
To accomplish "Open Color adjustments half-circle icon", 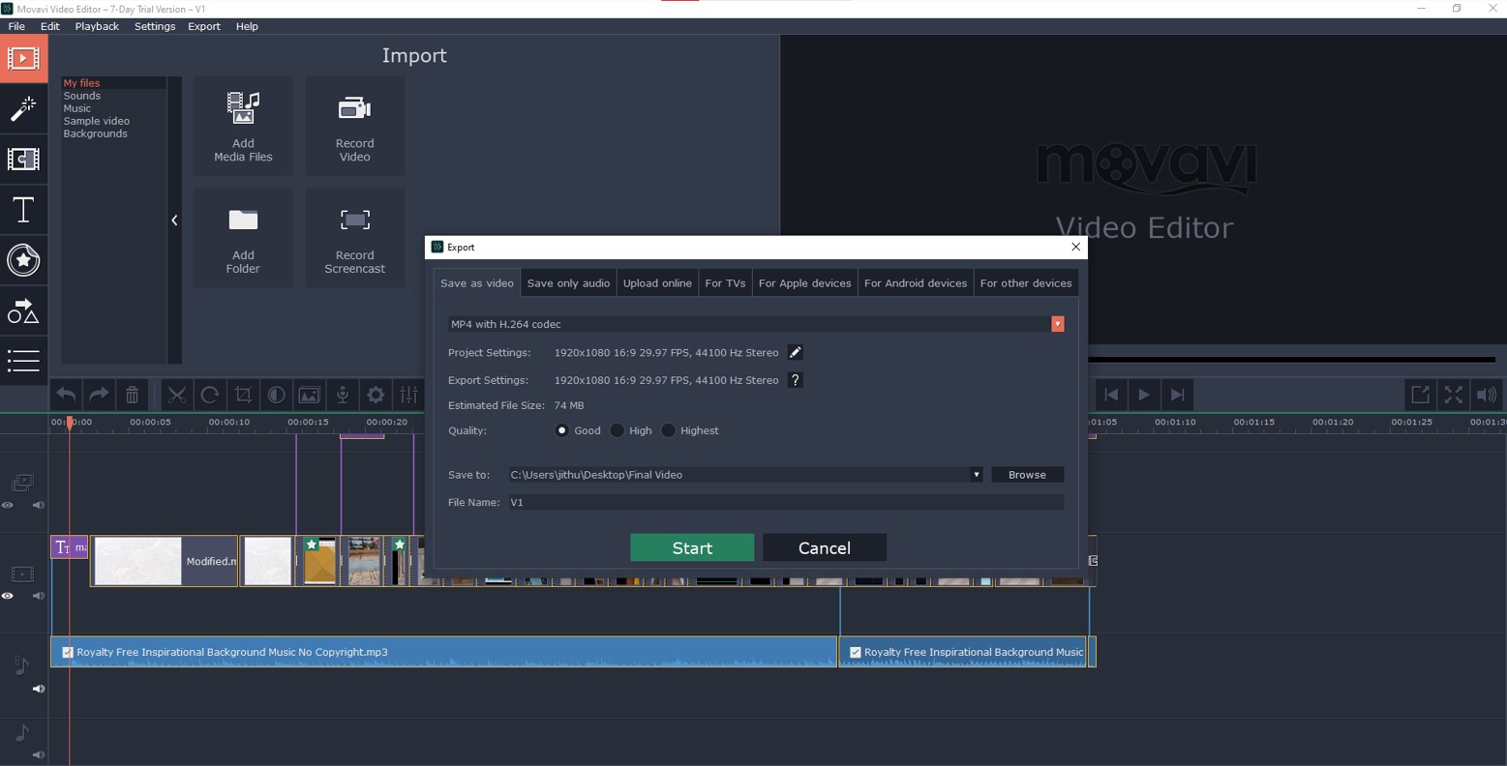I will point(276,395).
